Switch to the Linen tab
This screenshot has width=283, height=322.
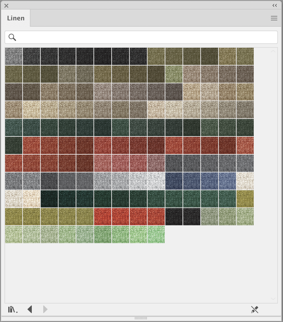(16, 18)
